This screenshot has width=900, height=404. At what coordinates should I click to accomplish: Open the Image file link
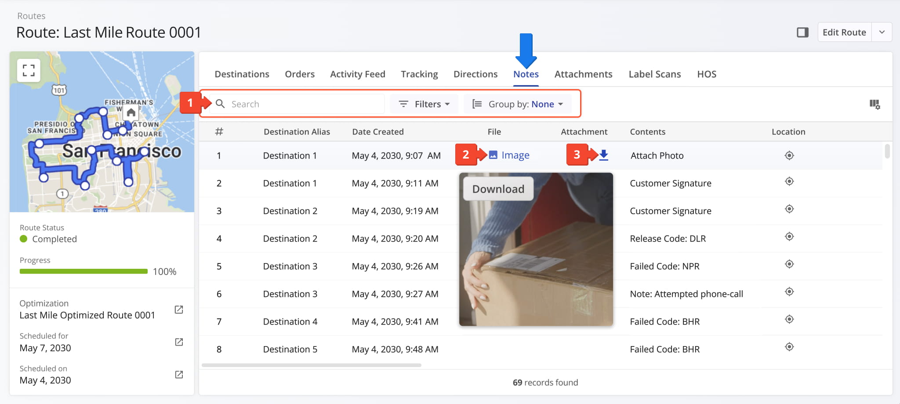click(515, 155)
